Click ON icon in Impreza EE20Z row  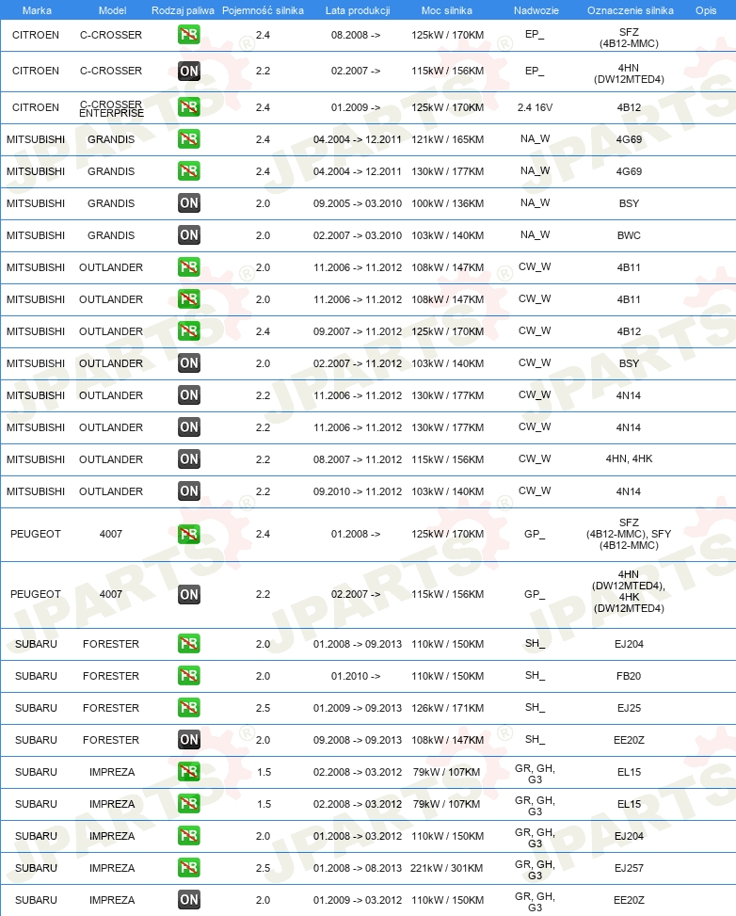click(188, 900)
